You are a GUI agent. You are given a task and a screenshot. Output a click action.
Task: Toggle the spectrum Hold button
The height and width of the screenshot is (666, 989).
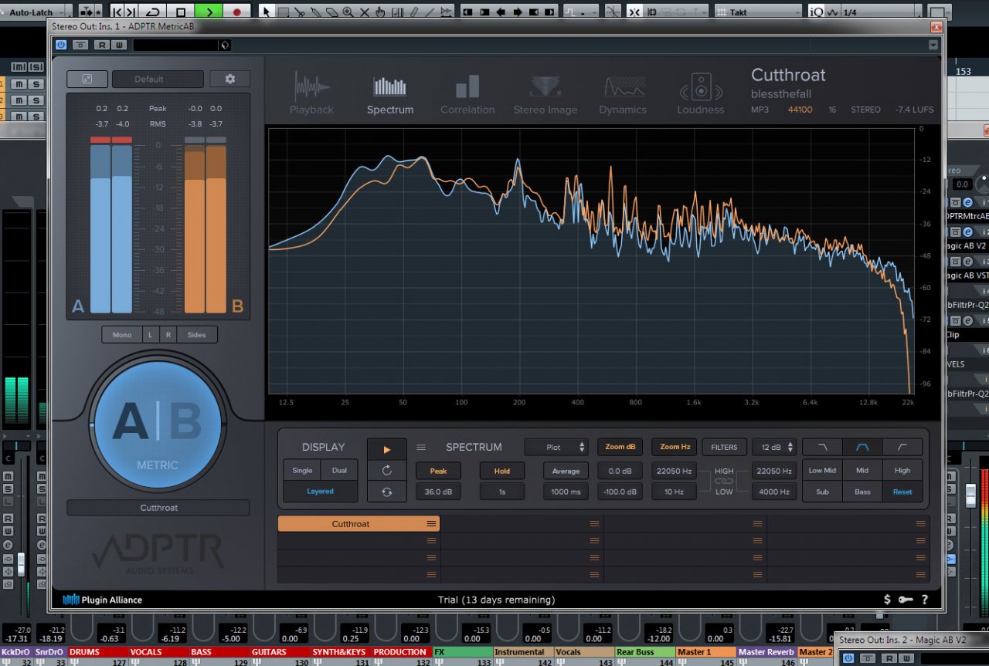click(x=502, y=471)
